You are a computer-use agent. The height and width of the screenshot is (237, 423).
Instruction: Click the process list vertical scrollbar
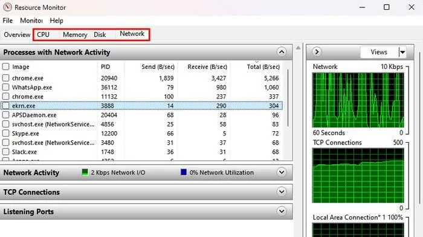(x=288, y=98)
